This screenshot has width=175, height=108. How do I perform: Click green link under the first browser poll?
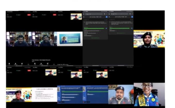[x=95, y=38]
